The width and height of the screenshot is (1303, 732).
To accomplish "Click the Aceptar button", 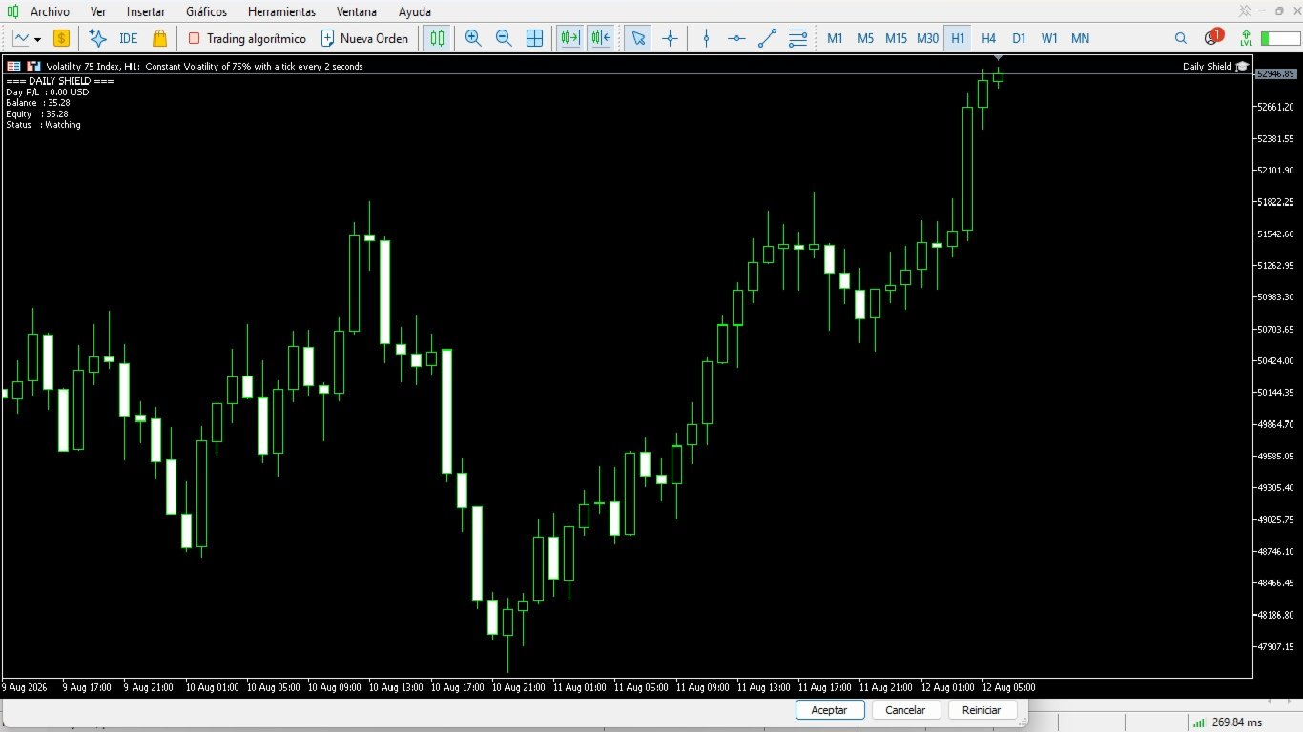I will (x=829, y=710).
